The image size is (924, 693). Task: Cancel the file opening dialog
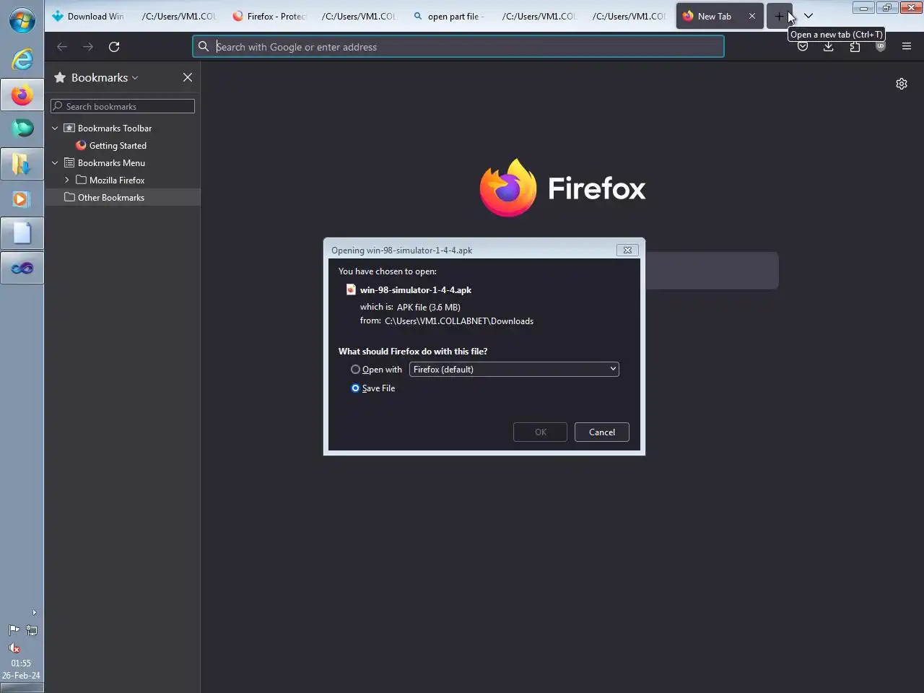(x=602, y=432)
